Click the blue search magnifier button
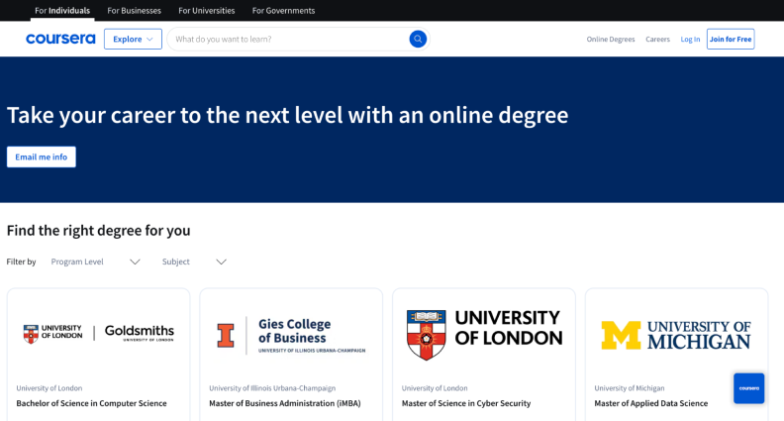This screenshot has width=784, height=421. click(x=418, y=39)
